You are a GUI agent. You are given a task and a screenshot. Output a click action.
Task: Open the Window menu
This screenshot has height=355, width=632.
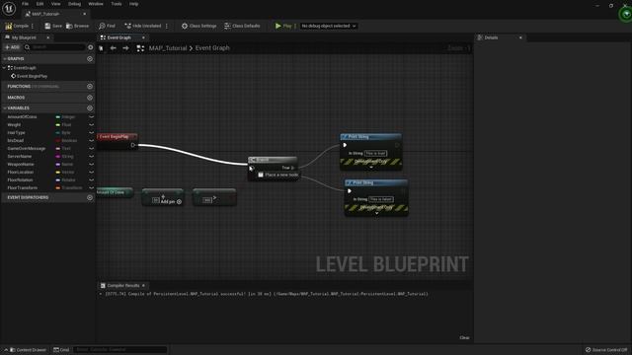tap(96, 4)
